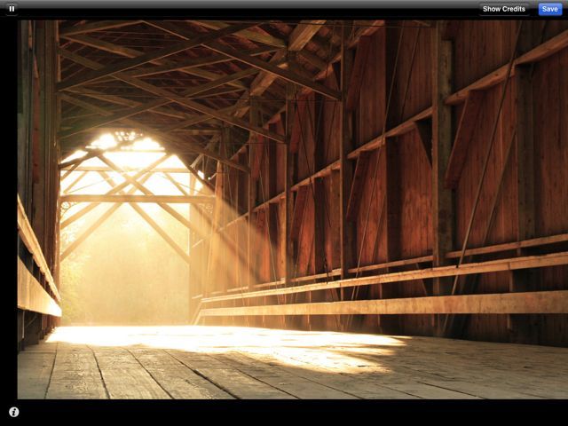The image size is (568, 426).
Task: Pause the slideshow with the pause icon
Action: 12,9
